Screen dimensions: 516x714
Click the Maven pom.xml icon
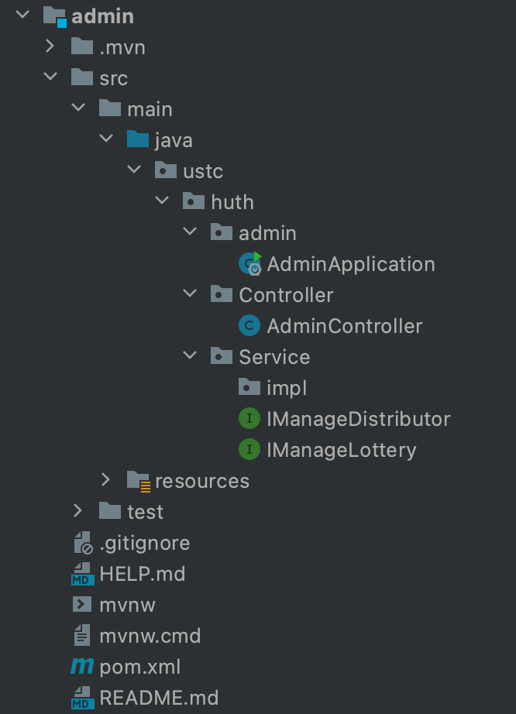82,667
